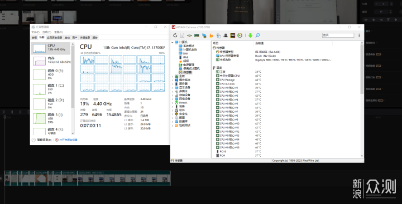Select CPU in Task Manager sidebar
Screen dimensions: 402x204
coord(50,48)
